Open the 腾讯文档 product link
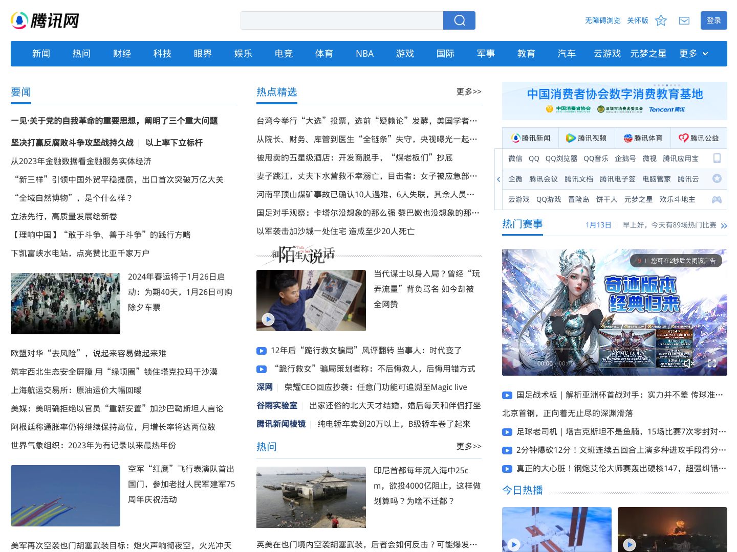The width and height of the screenshot is (737, 552). tap(579, 179)
